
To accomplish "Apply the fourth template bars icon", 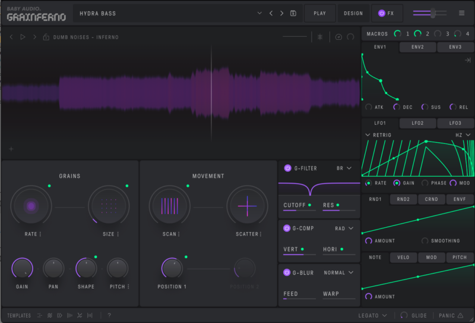I will 69,315.
